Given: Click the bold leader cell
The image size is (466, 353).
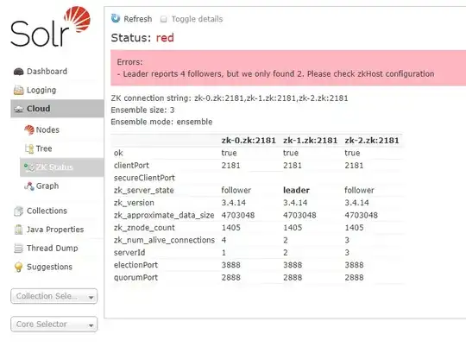Looking at the screenshot, I should [x=296, y=191].
